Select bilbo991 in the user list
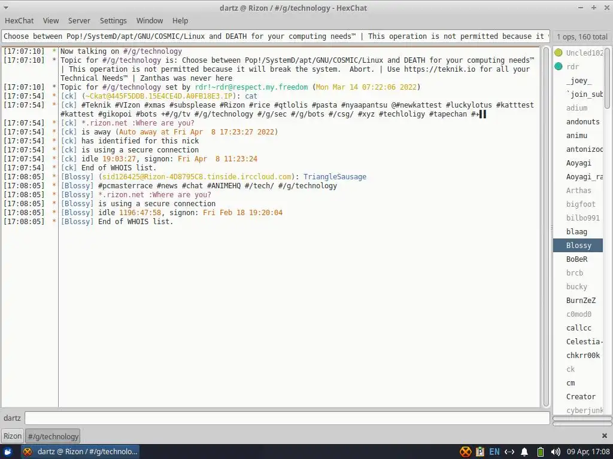Screen dimensions: 613x459 click(578, 218)
